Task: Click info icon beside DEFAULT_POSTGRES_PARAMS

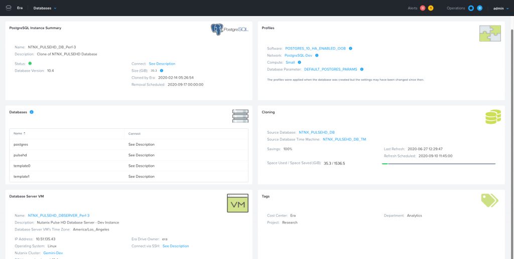Action: coord(361,69)
